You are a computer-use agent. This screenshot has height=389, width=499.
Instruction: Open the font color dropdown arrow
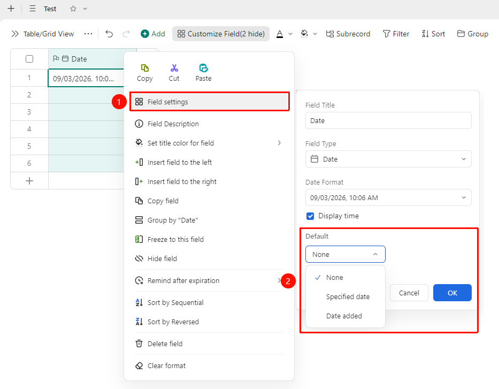pyautogui.click(x=290, y=34)
